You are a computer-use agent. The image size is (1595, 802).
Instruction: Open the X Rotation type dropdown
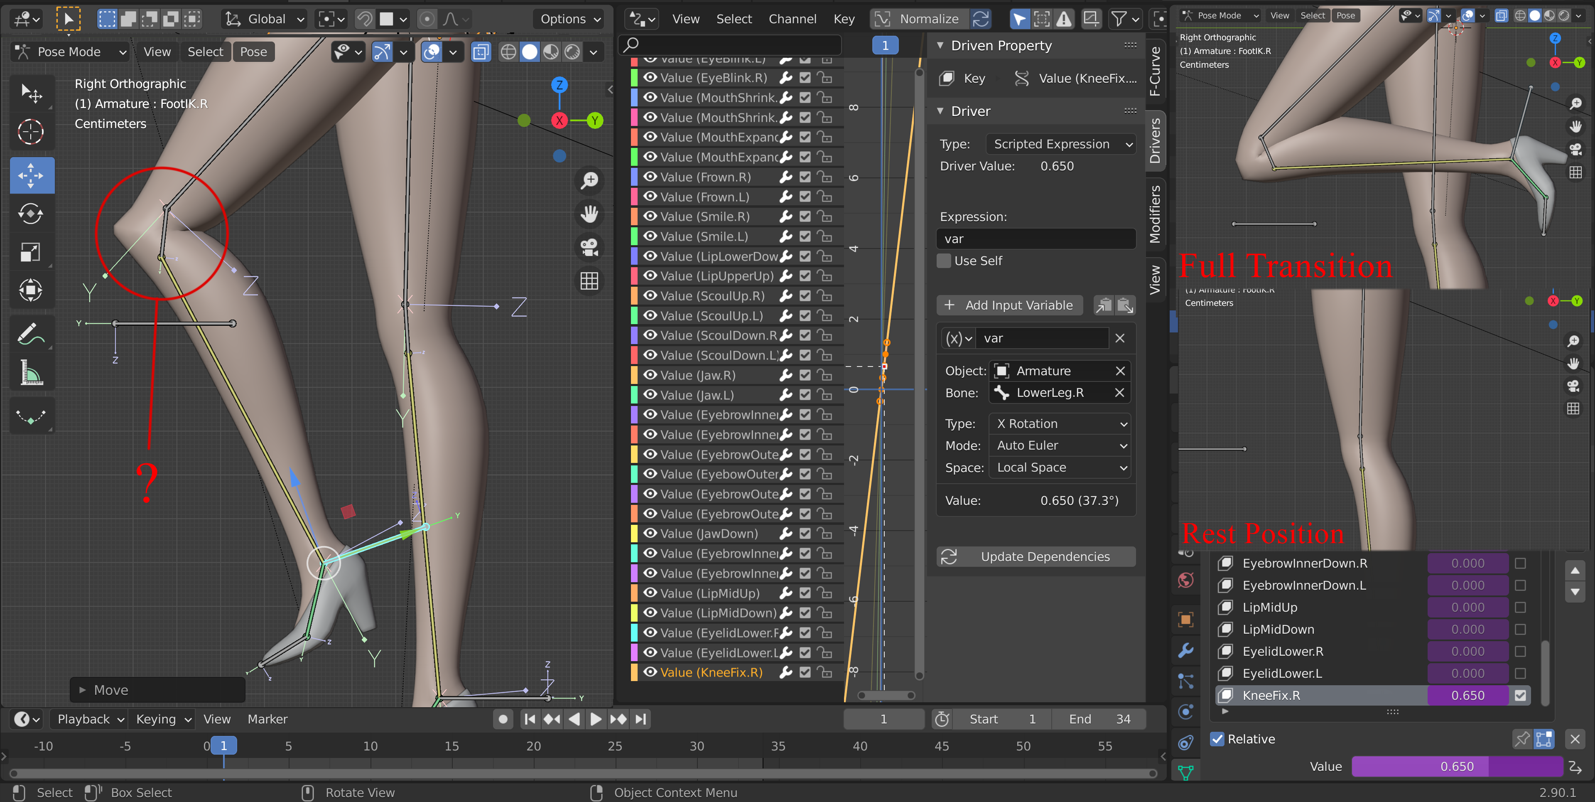pyautogui.click(x=1060, y=423)
